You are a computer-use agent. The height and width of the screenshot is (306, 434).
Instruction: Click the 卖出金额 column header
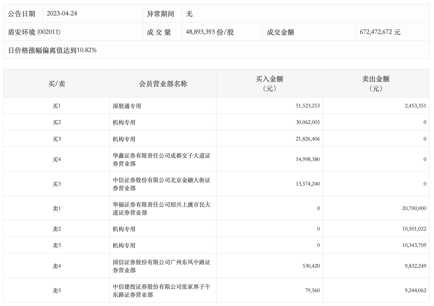[x=376, y=84]
